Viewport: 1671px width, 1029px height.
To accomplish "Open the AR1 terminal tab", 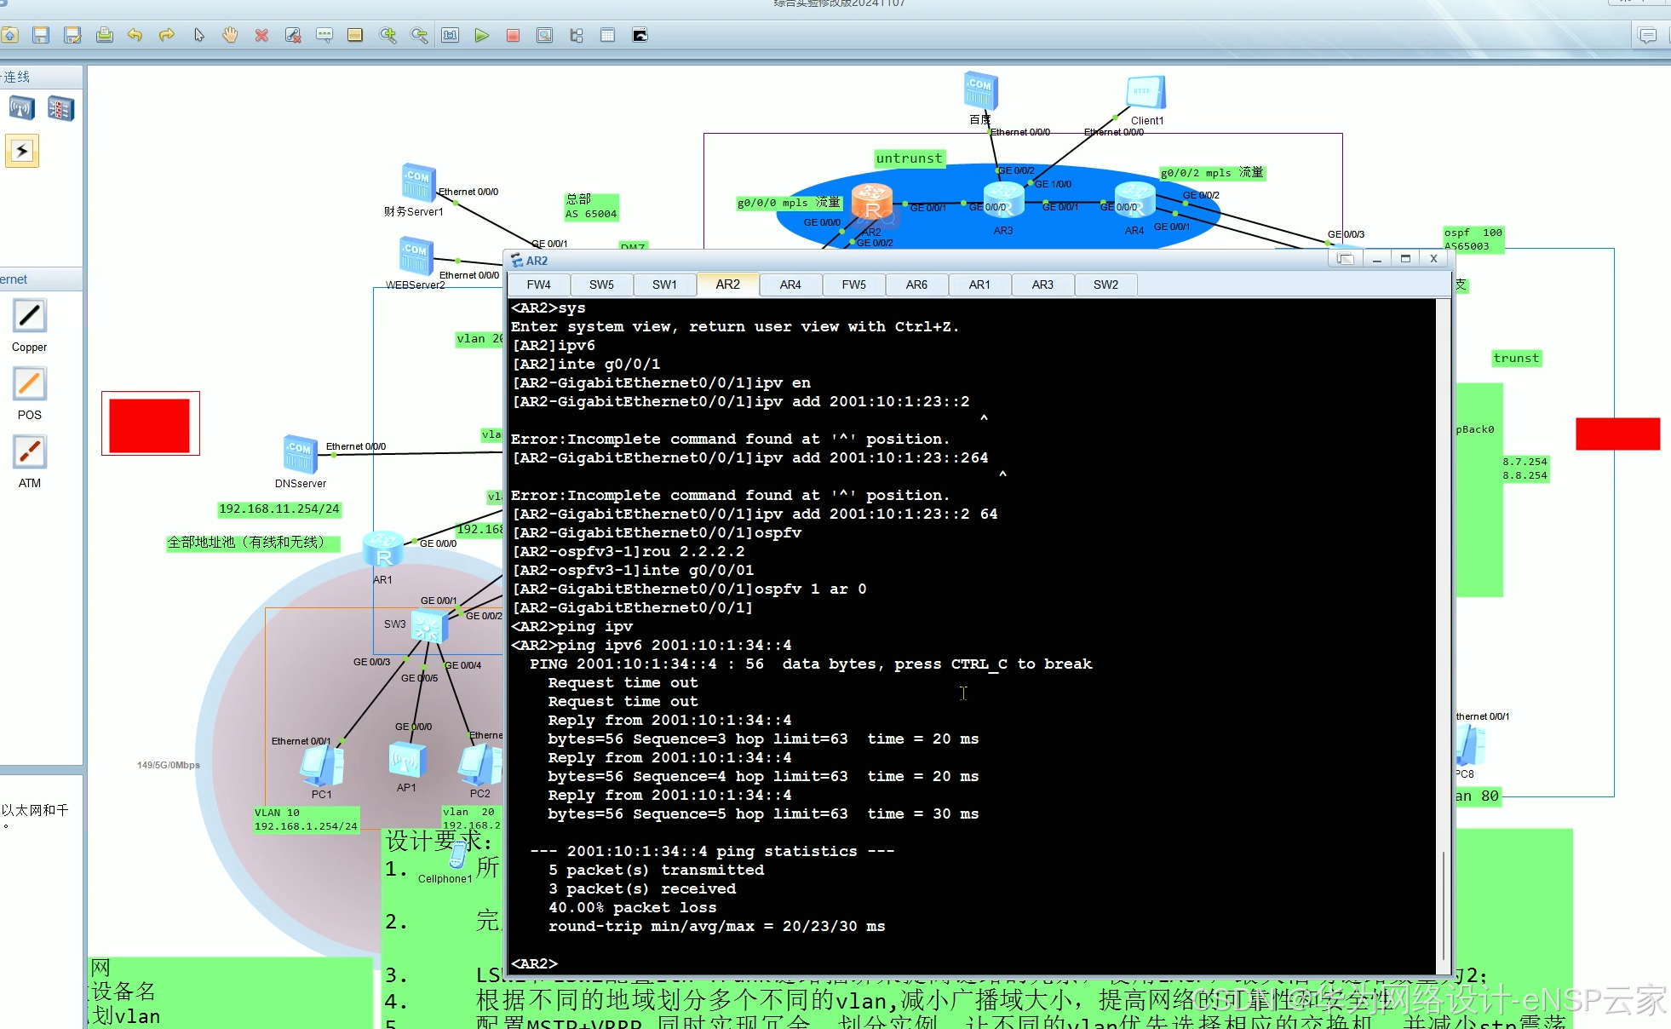I will [979, 285].
